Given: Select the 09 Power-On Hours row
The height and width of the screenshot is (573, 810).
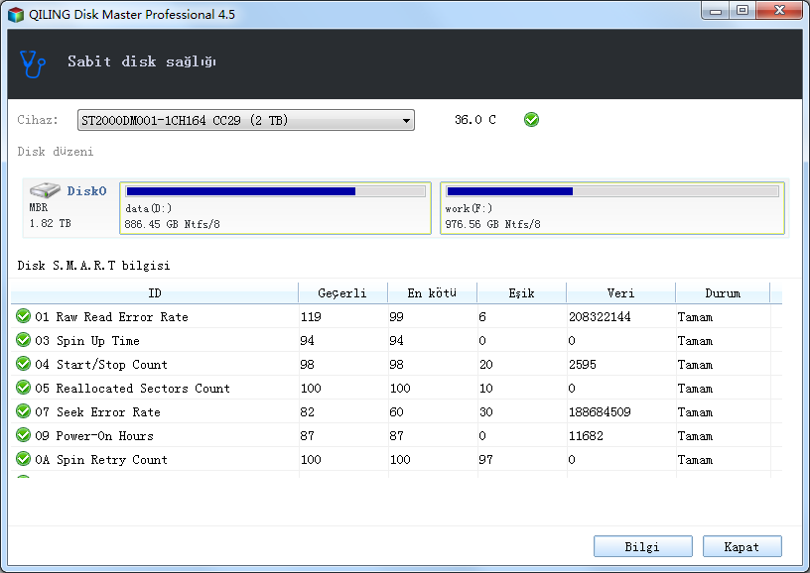Looking at the screenshot, I should click(x=396, y=435).
